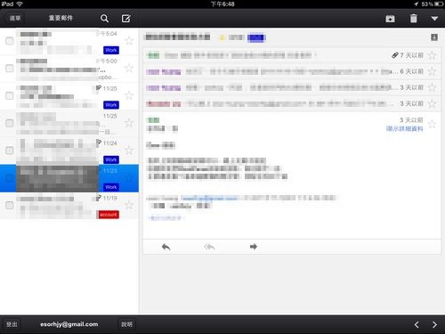Star the 11/24 email
Screen dimensions: 445x334
click(x=129, y=151)
